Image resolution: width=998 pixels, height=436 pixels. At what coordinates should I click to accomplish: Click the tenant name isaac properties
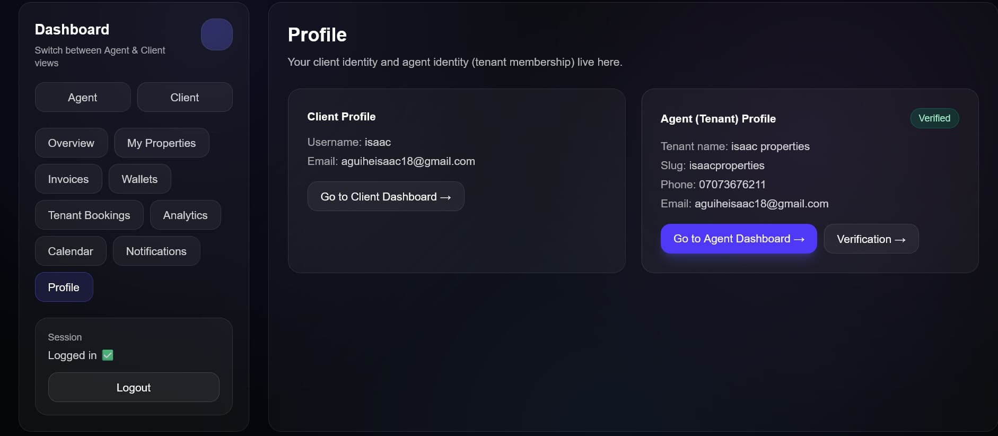[770, 146]
